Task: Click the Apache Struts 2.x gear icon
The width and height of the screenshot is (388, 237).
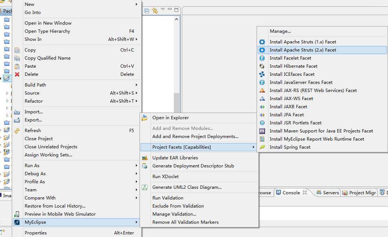Action: point(262,50)
